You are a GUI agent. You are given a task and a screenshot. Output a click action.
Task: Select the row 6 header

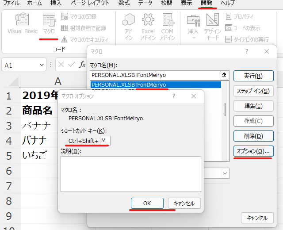point(9,171)
